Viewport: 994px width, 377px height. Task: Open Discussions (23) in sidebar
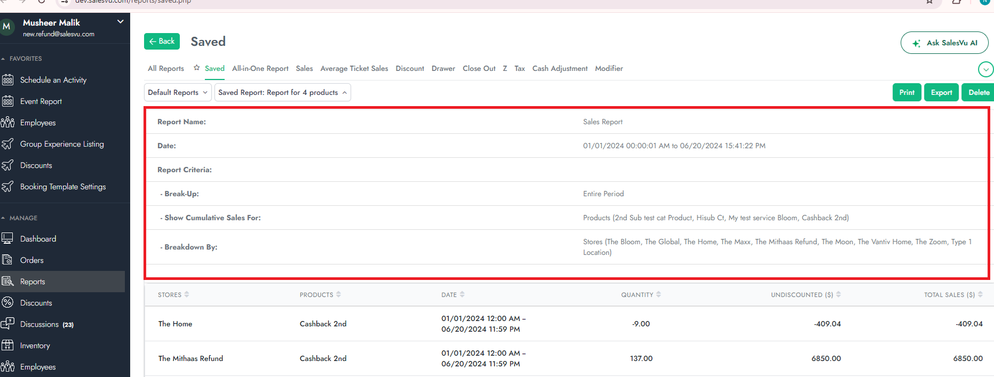click(47, 324)
